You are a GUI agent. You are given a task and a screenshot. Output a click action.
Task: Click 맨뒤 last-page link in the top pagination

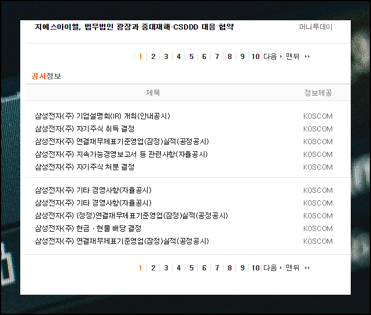coord(293,57)
